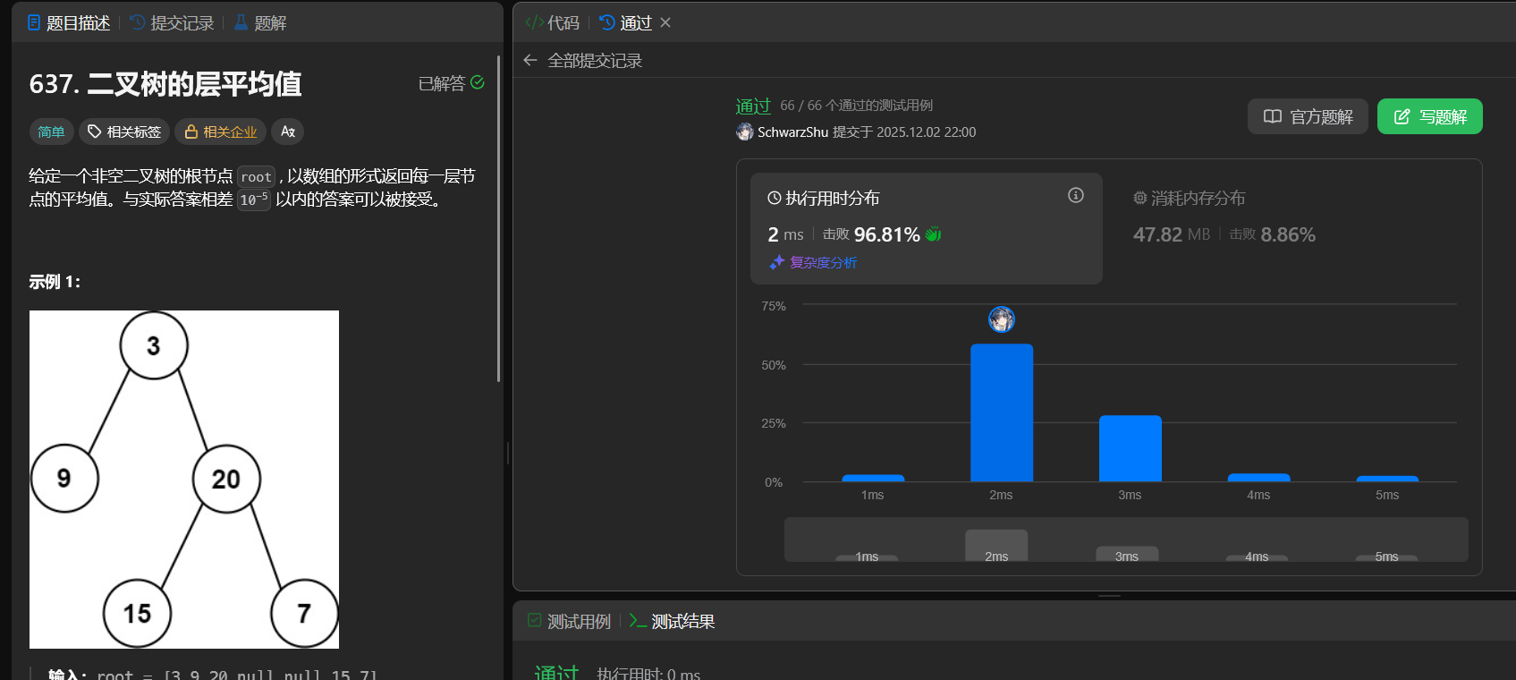Open the 测试用例 tab
Image resolution: width=1516 pixels, height=680 pixels.
tap(570, 621)
